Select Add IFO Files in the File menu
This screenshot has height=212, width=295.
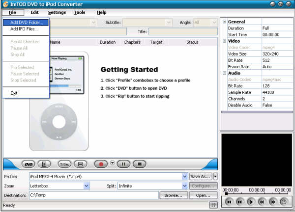pos(26,29)
